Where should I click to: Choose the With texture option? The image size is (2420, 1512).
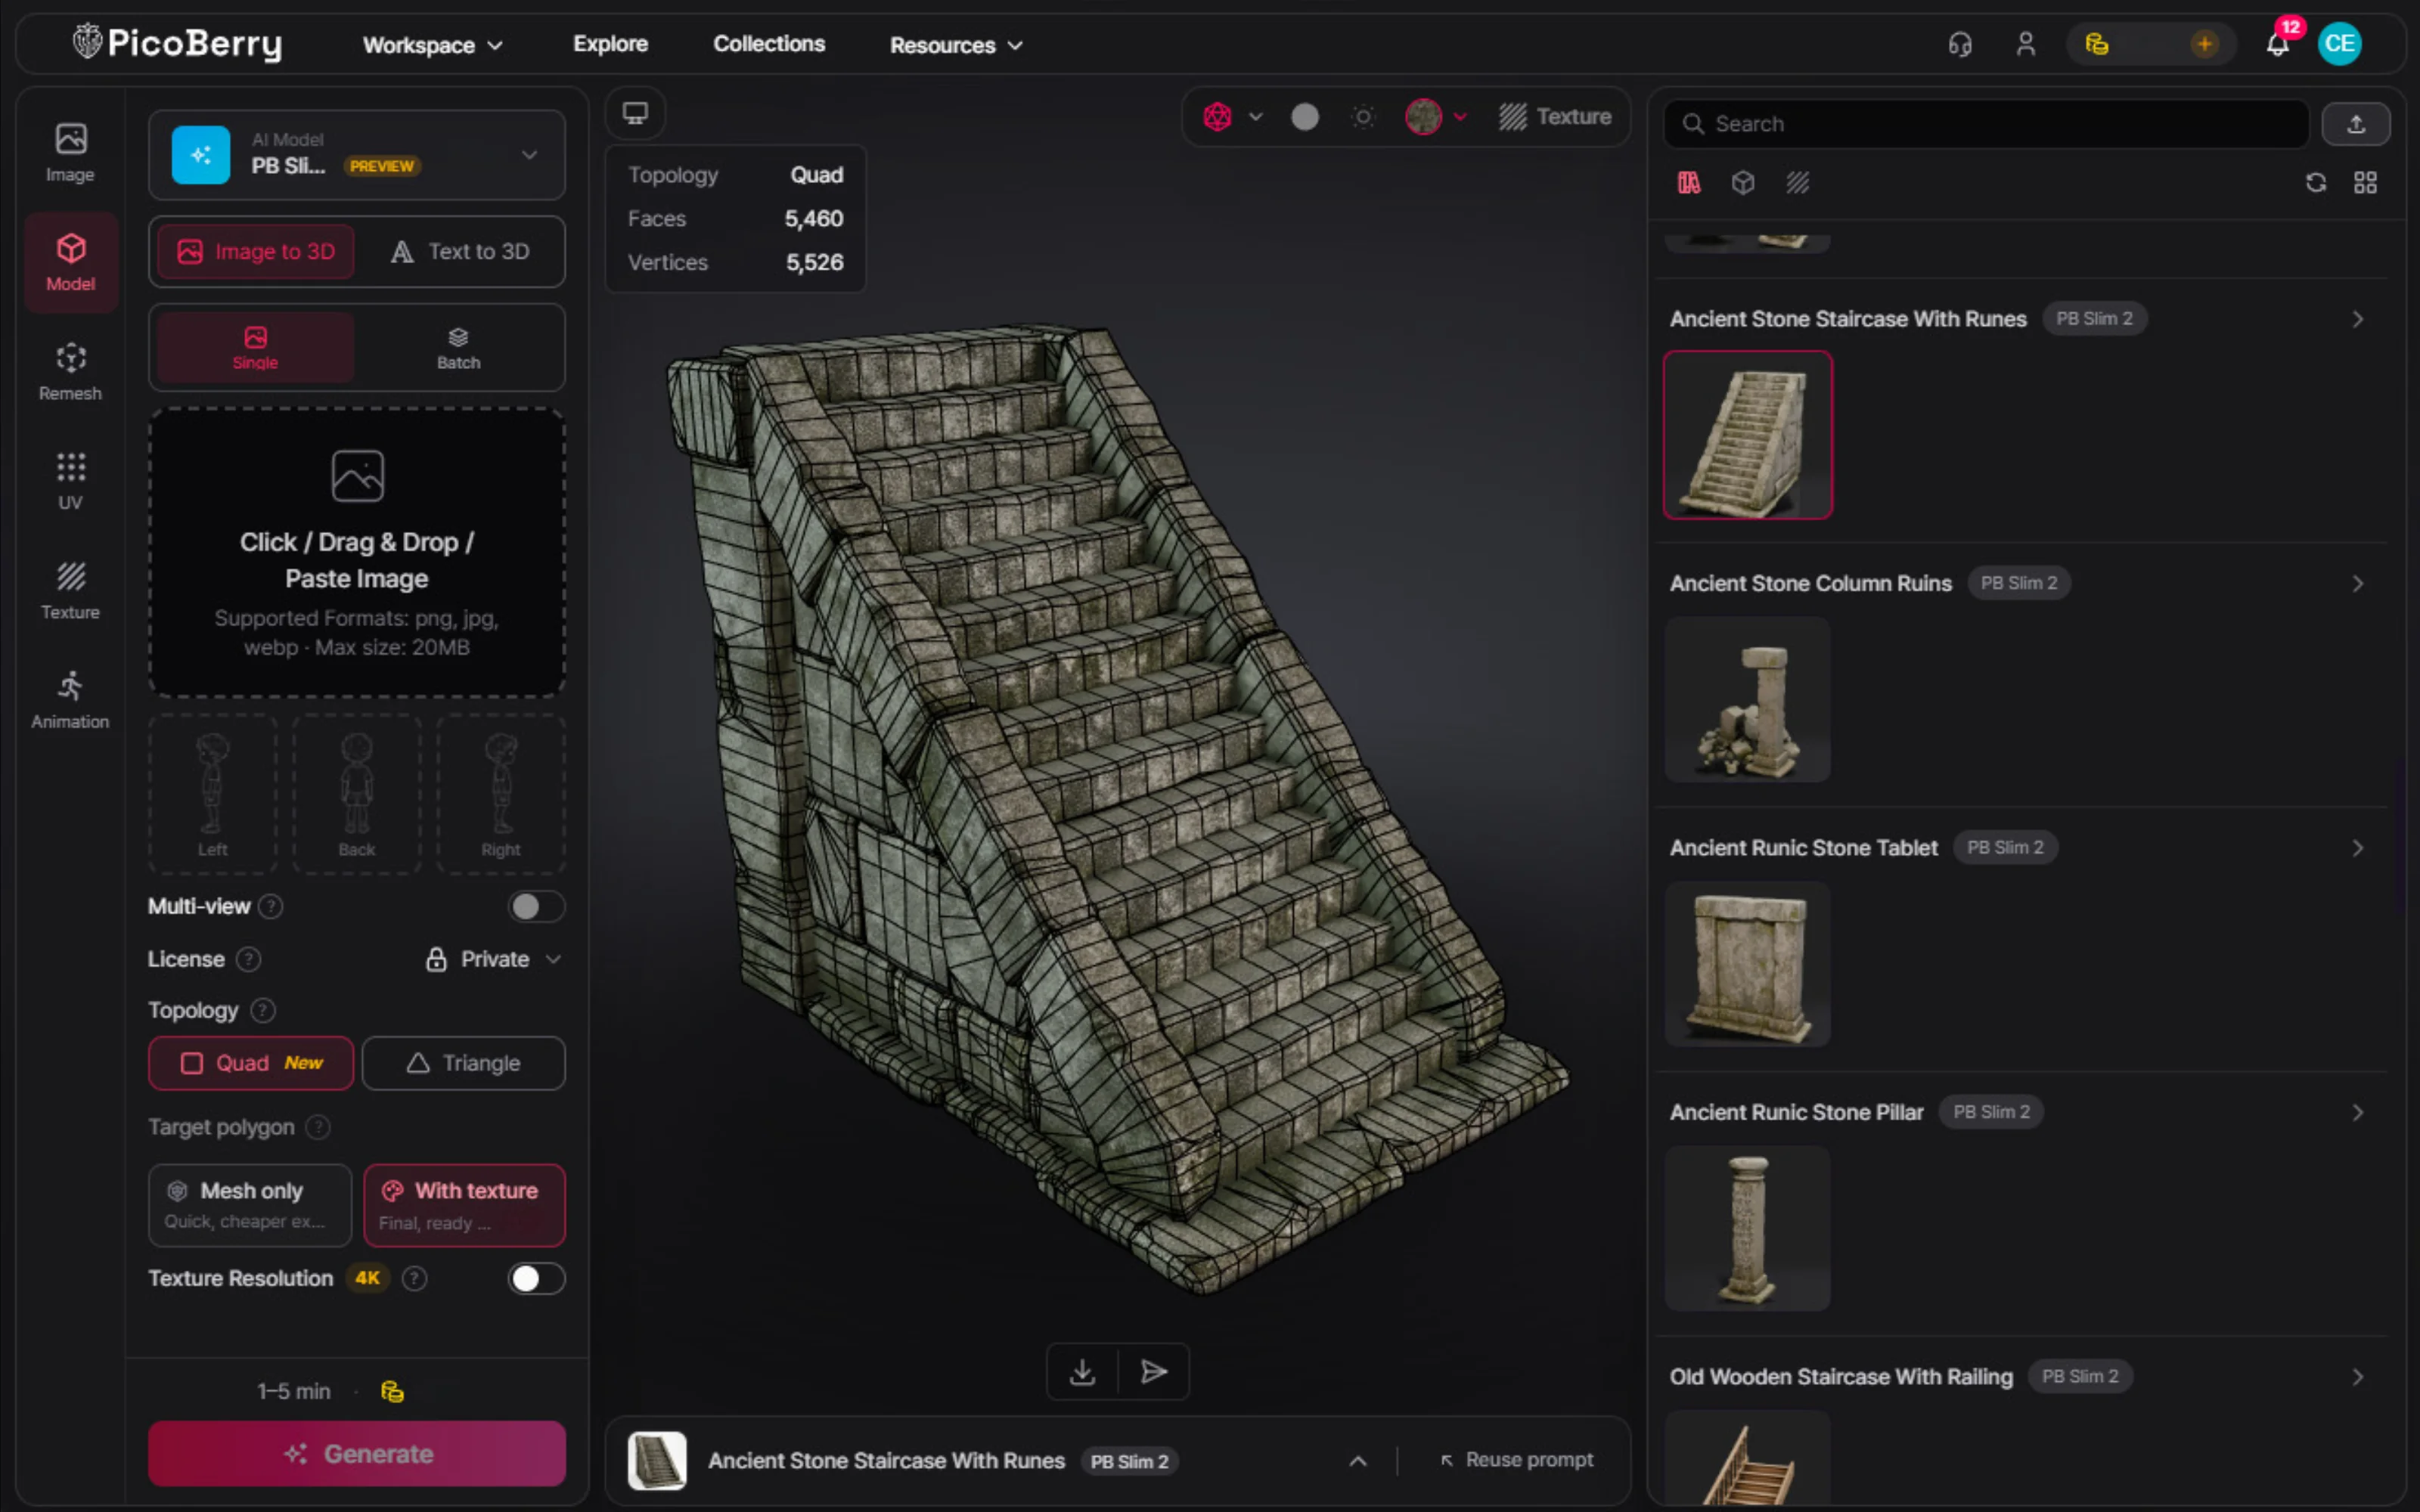click(x=464, y=1205)
